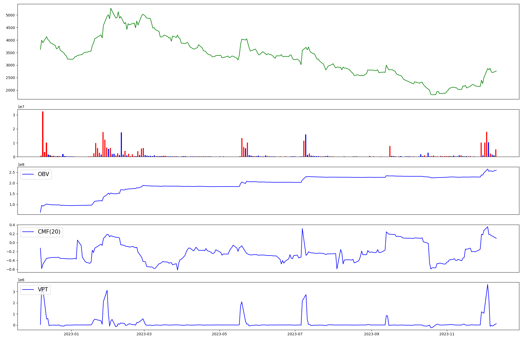This screenshot has height=340, width=523.
Task: Click the 1e7 volume scale label
Action: (x=21, y=107)
